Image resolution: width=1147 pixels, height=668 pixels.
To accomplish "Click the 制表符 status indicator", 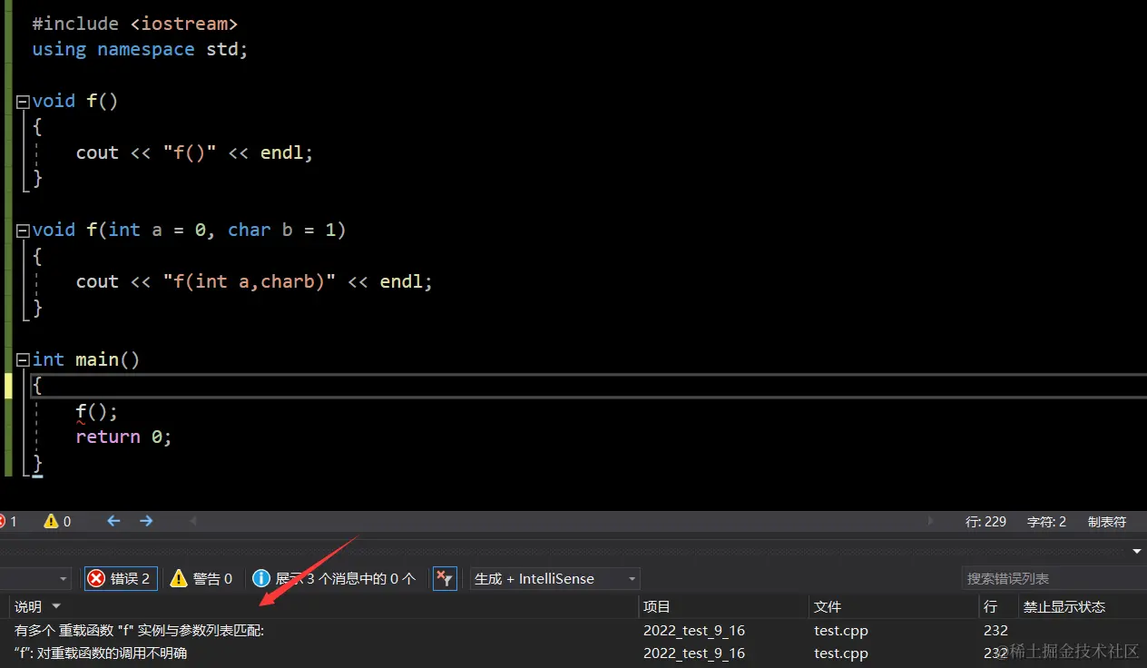I will click(x=1106, y=521).
